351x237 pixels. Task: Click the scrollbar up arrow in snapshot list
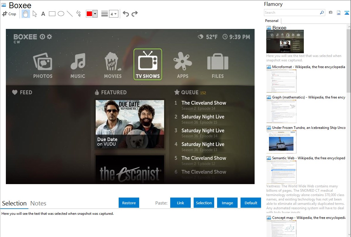(349, 27)
